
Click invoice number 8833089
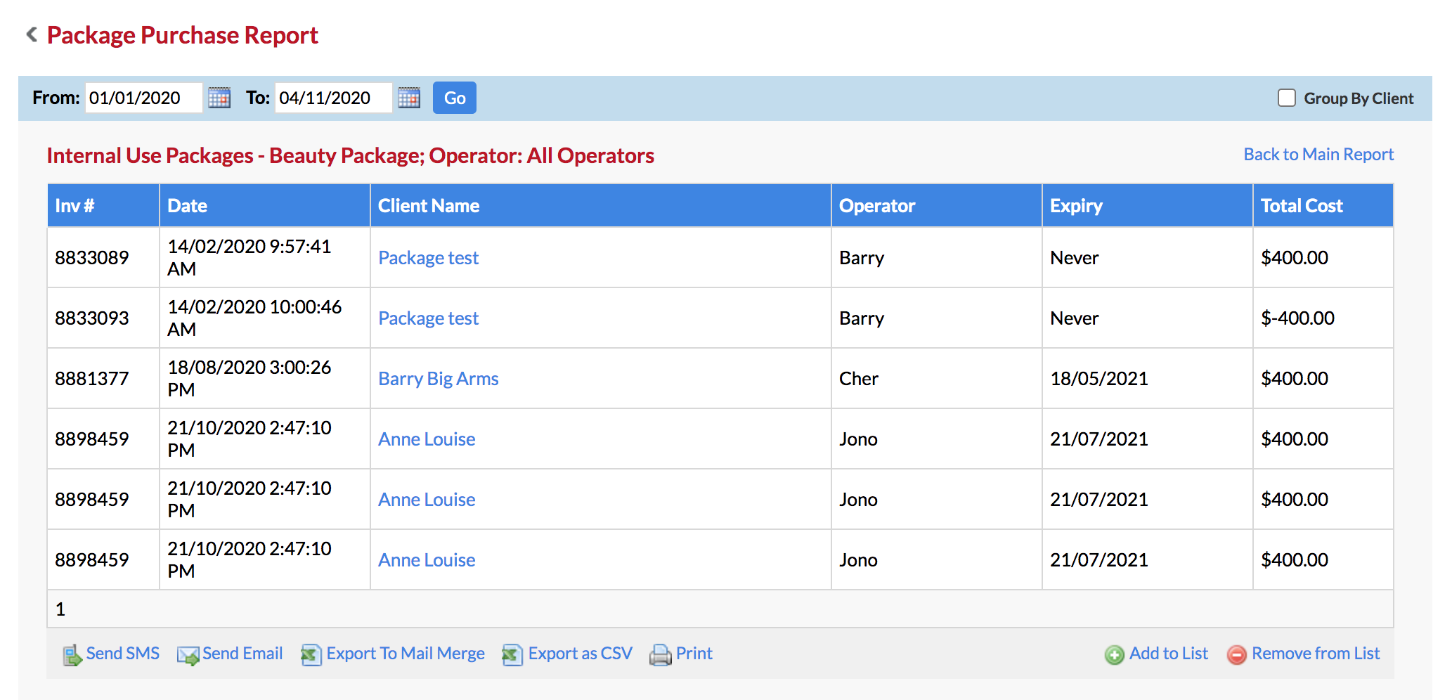click(x=92, y=258)
